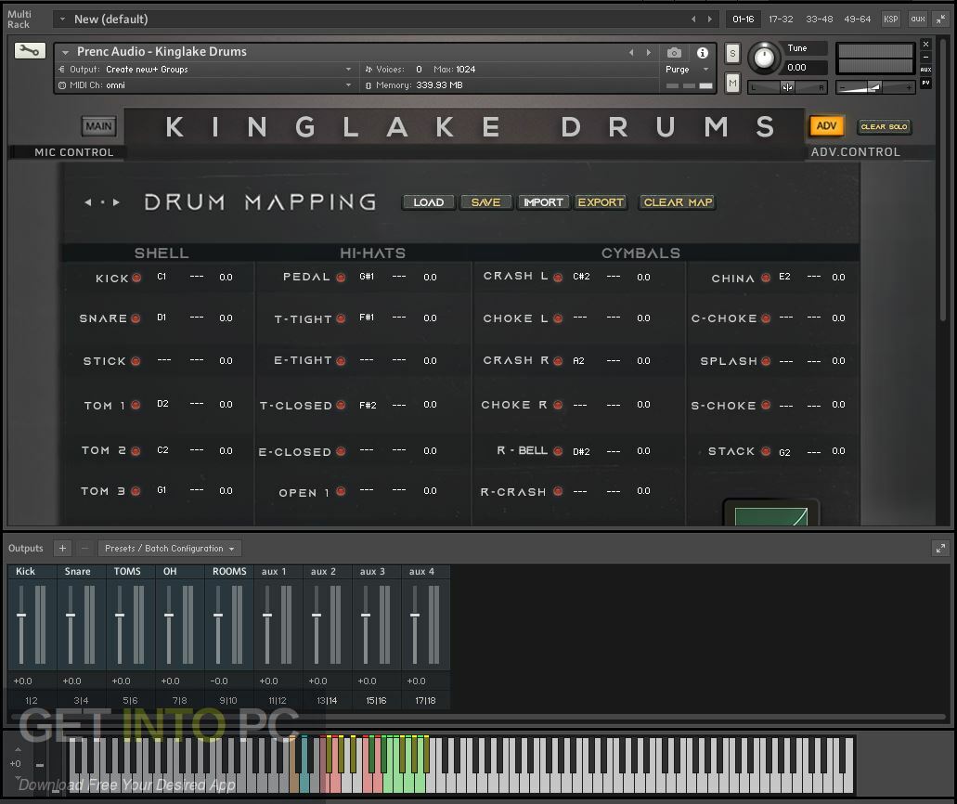Click the IMPORT mapping button
The height and width of the screenshot is (804, 957).
coord(543,202)
